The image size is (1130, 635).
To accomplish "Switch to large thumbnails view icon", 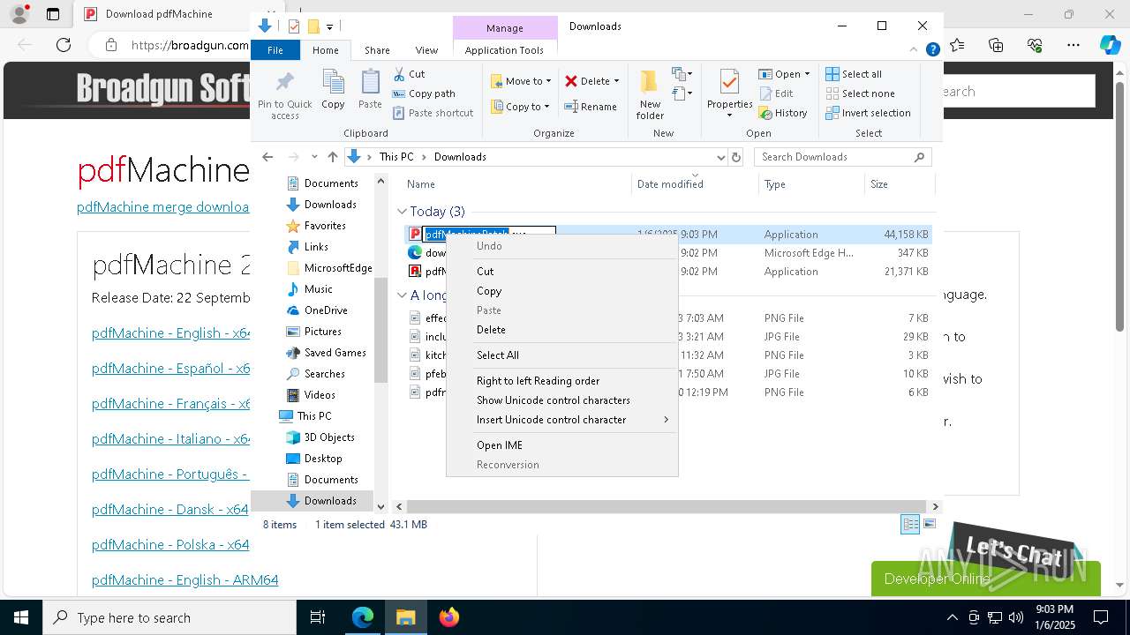I will 930,524.
